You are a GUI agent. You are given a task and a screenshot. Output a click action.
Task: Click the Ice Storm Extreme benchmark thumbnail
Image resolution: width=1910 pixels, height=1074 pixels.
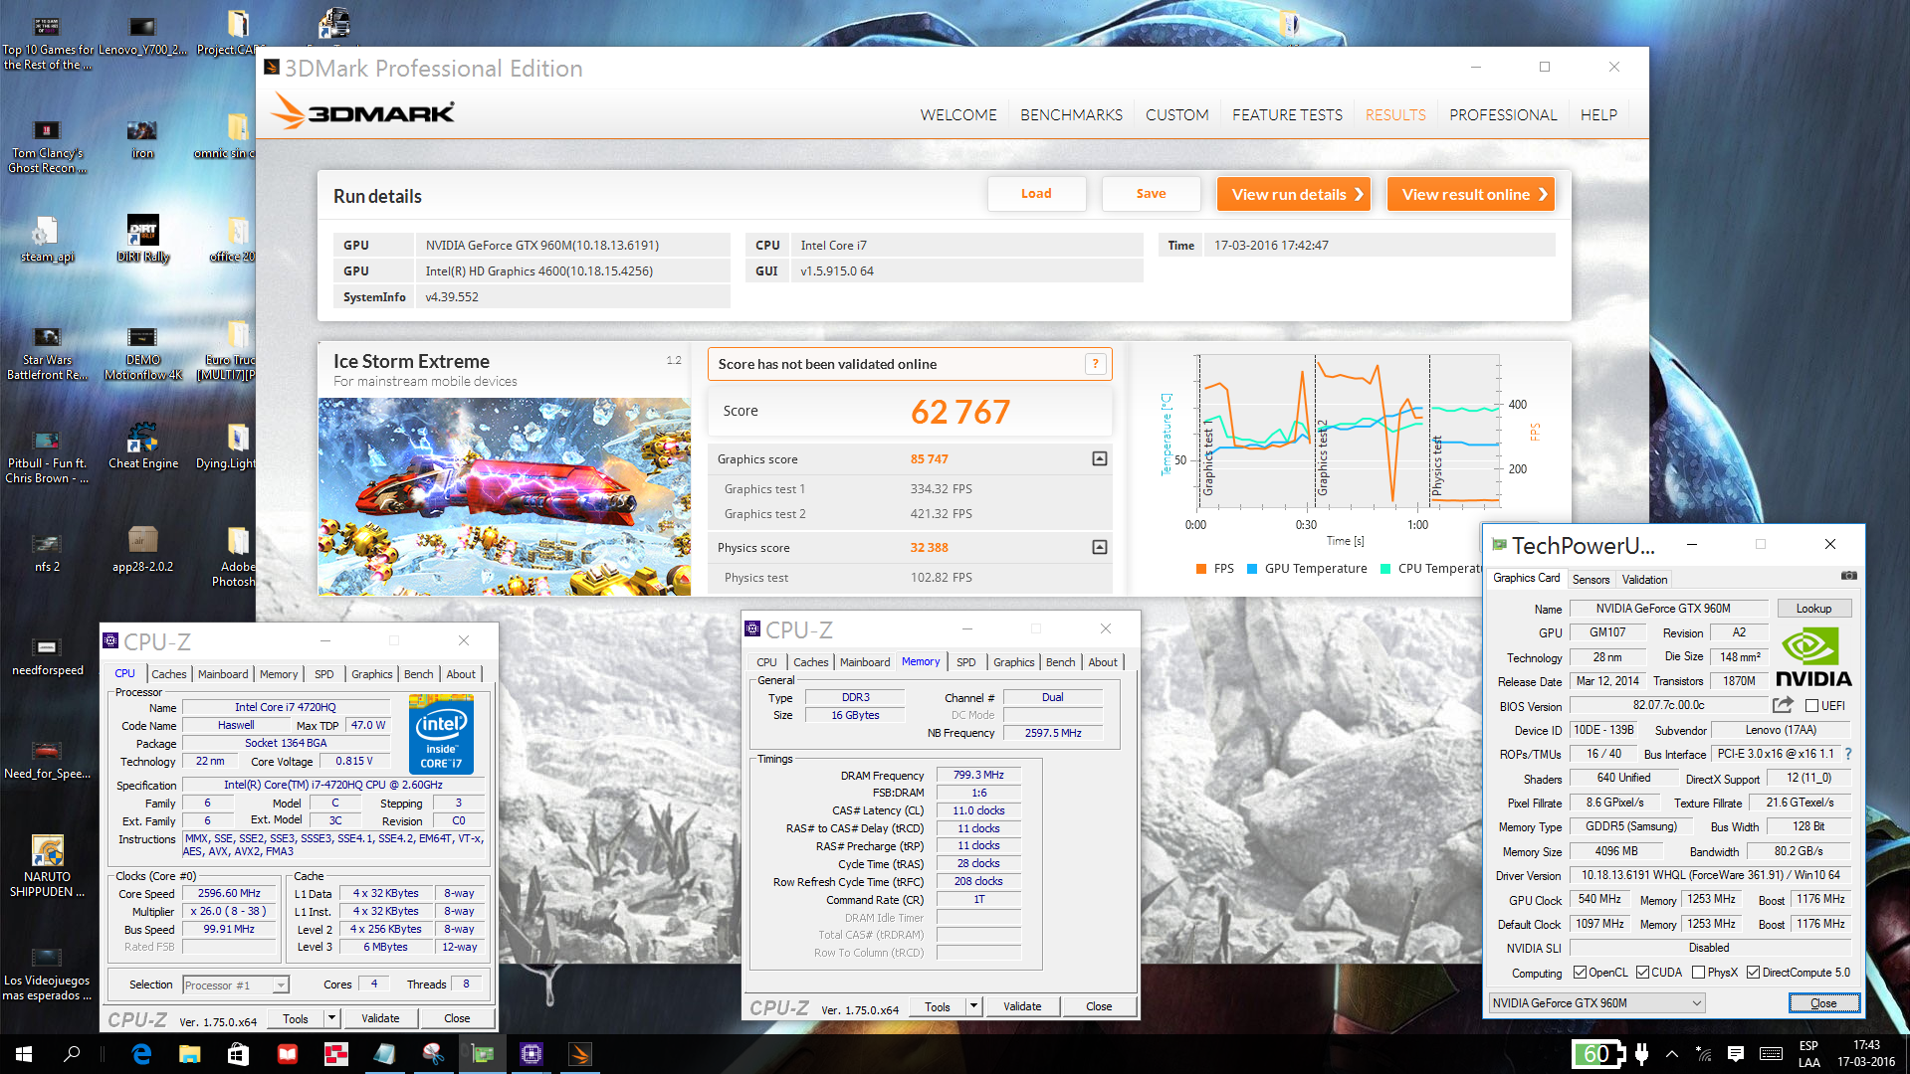504,496
